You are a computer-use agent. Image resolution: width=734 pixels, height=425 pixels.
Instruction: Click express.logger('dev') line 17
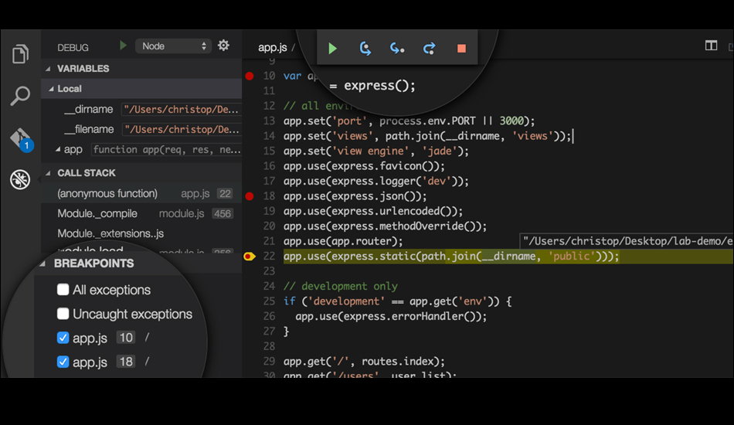click(376, 181)
